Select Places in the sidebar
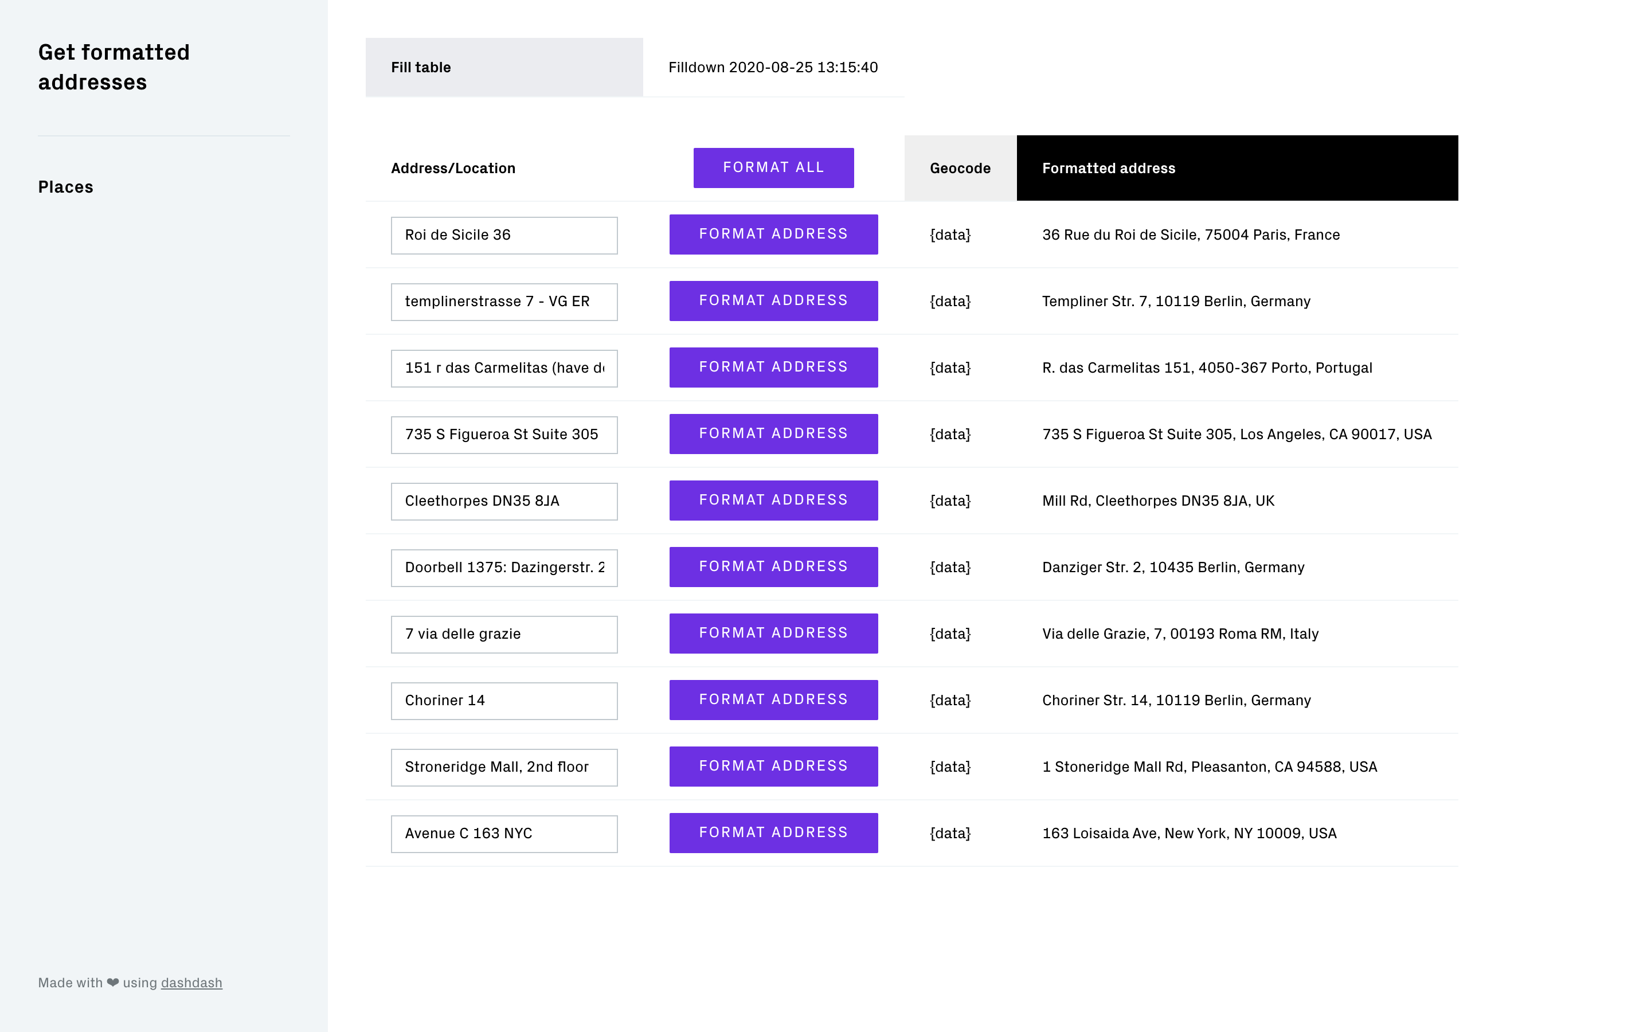1651x1032 pixels. click(x=65, y=187)
